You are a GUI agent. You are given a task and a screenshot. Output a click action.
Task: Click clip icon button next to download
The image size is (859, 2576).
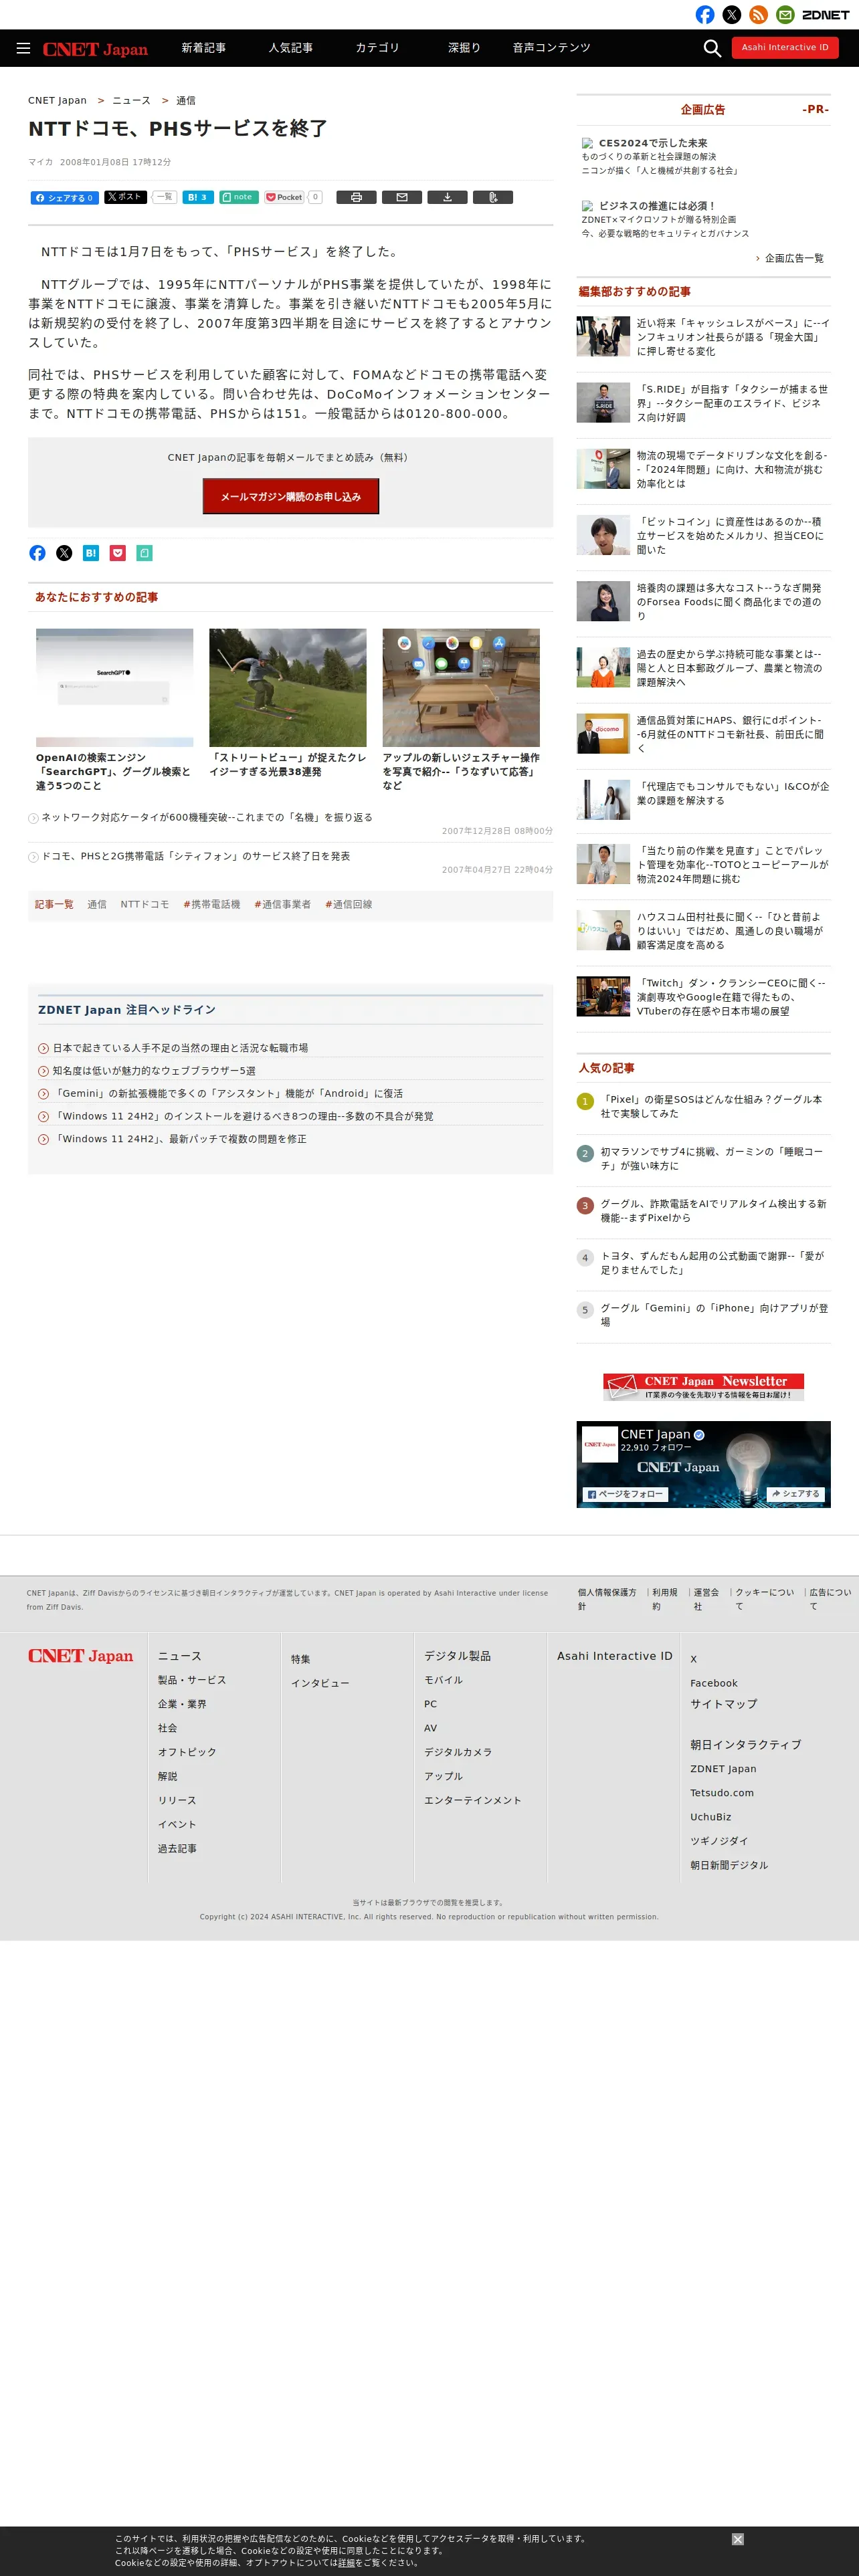coord(493,197)
